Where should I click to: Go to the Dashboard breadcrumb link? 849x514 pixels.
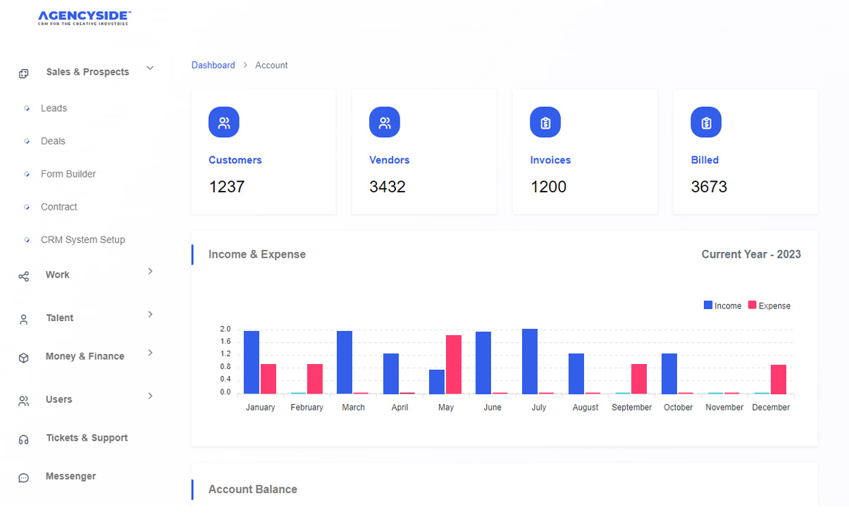pos(213,65)
